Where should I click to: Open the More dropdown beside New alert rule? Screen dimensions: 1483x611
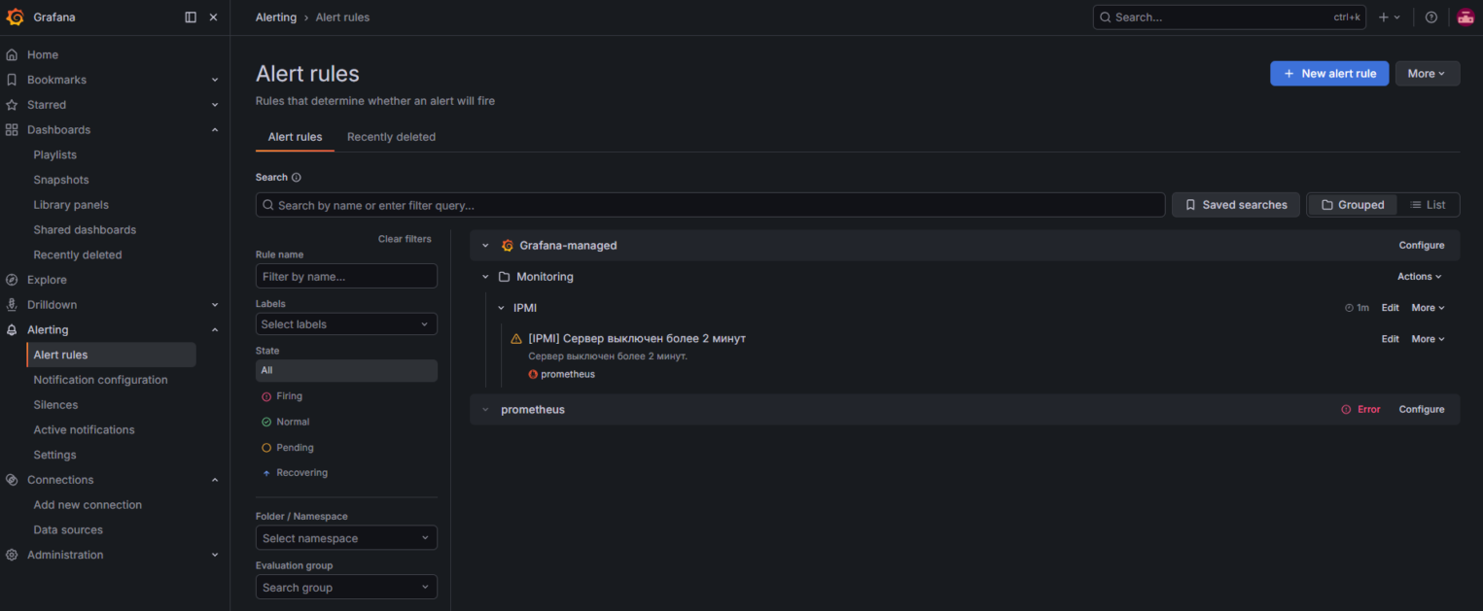coord(1427,74)
